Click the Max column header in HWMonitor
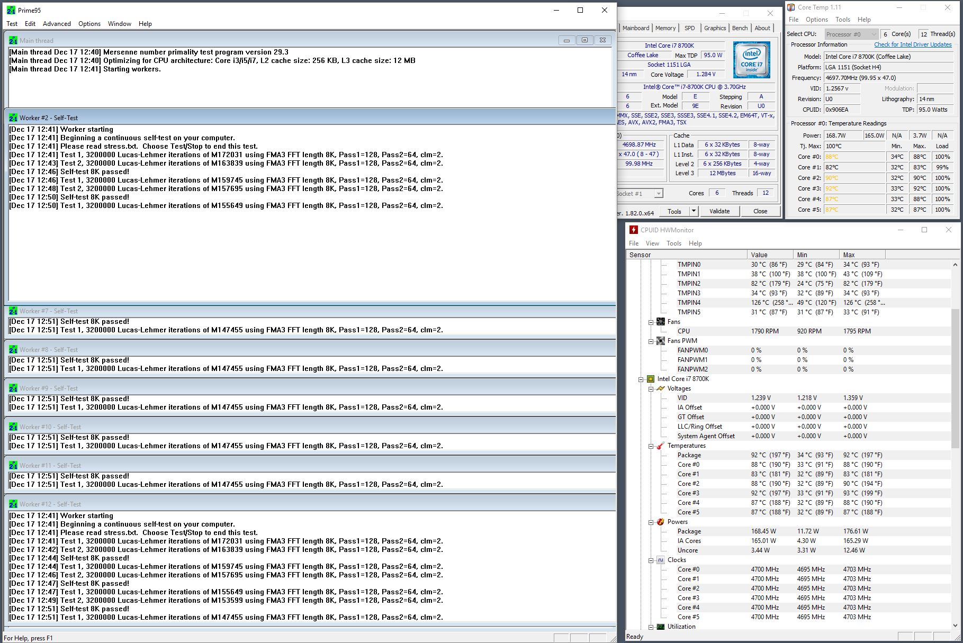Screen dimensions: 963x643 coord(862,255)
